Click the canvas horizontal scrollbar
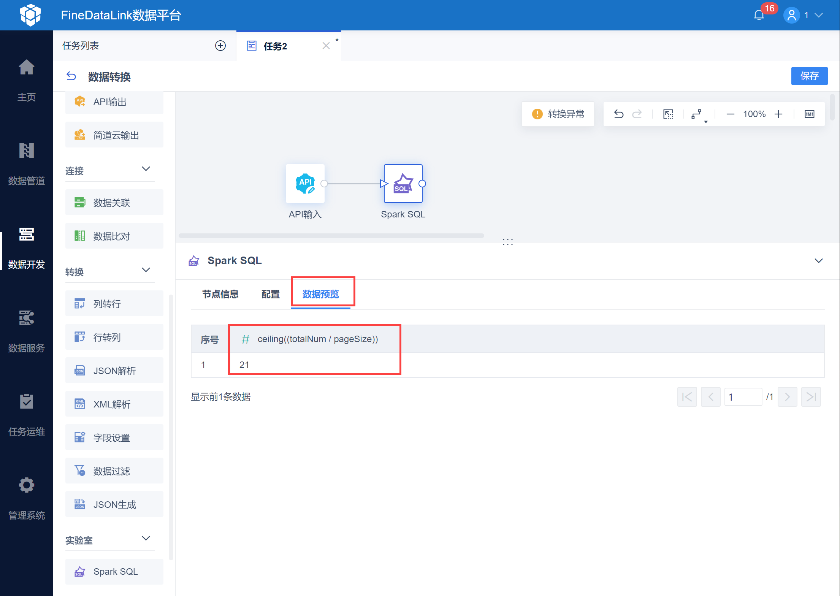The width and height of the screenshot is (840, 596). tap(331, 236)
